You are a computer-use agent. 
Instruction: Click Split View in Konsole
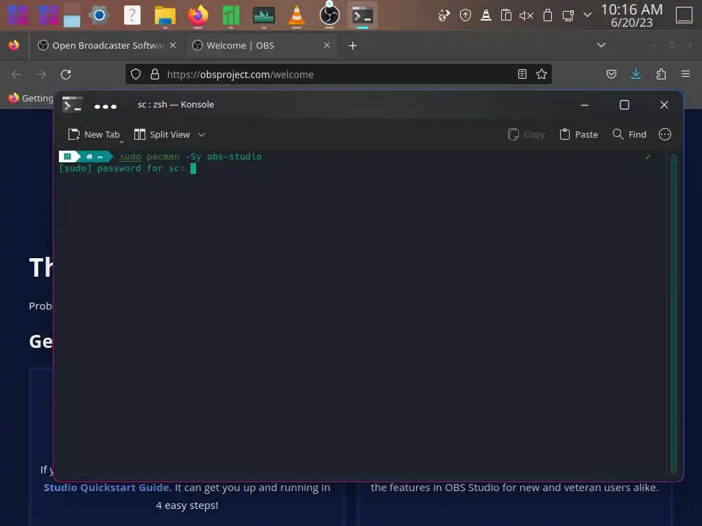point(163,135)
